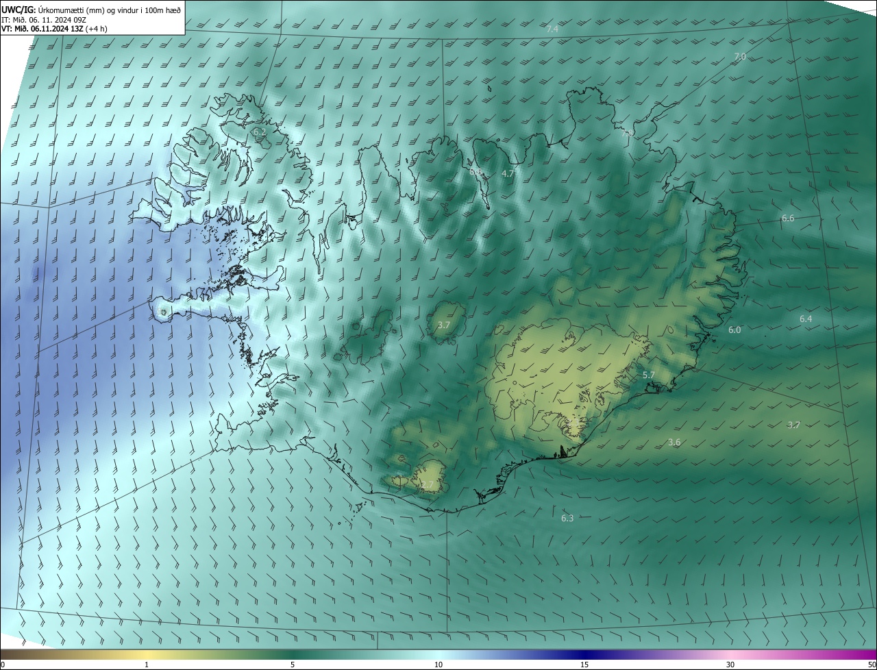This screenshot has height=670, width=877.
Task: Click the colorbar tick label '0'
Action: pyautogui.click(x=3, y=665)
